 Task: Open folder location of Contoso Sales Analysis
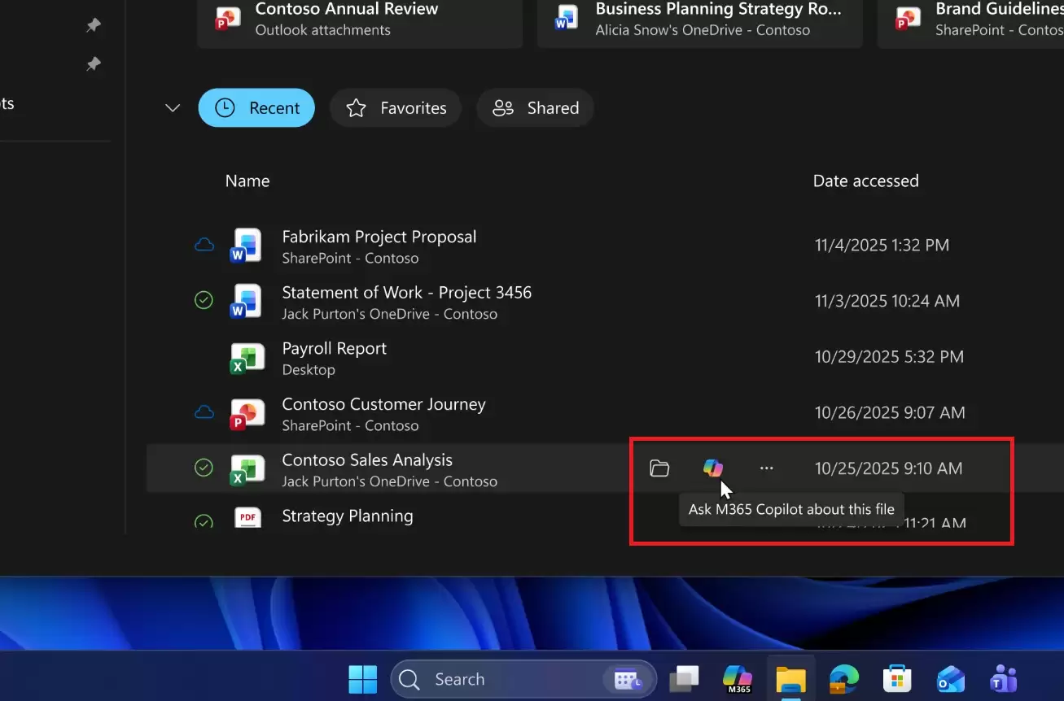point(659,468)
